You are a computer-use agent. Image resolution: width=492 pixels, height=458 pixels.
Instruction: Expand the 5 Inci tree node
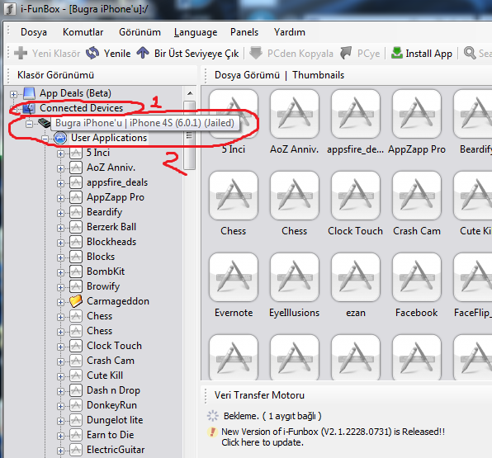60,153
